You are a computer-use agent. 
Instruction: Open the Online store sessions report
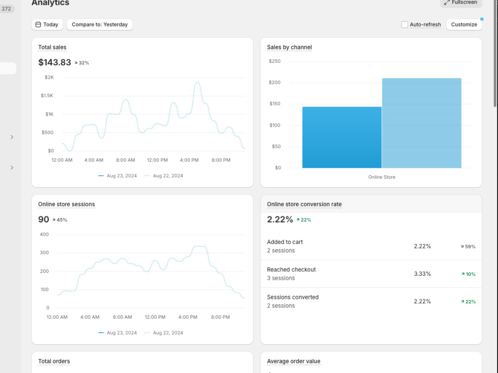66,204
